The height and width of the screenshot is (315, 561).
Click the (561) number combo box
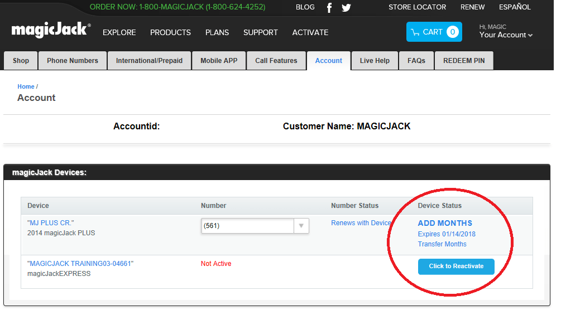255,226
